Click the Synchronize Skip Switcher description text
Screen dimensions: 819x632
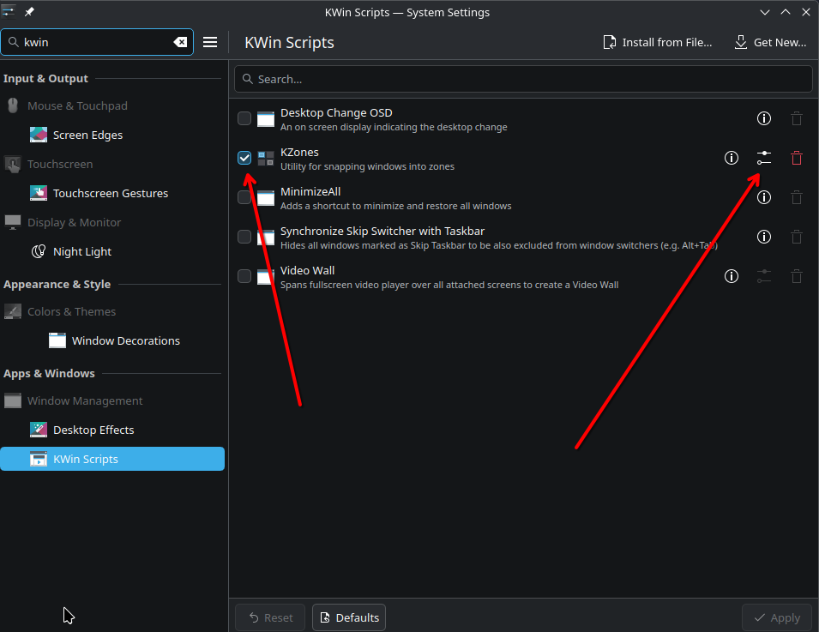(499, 245)
